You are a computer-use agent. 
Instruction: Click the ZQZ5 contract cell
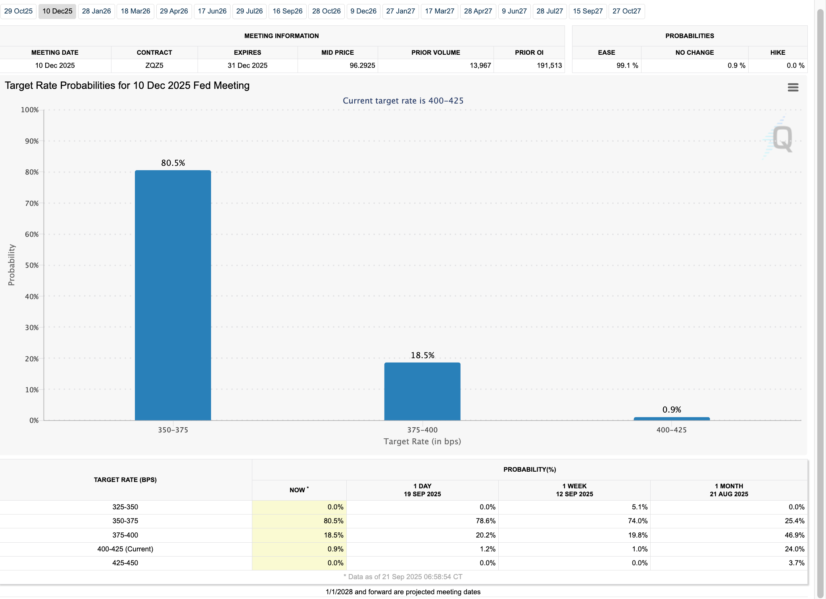click(x=154, y=65)
